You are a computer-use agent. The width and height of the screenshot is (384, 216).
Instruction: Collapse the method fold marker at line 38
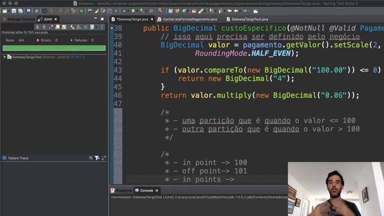(112, 28)
